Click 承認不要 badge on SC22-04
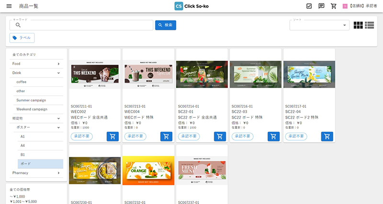This screenshot has width=383, height=204. (296, 136)
